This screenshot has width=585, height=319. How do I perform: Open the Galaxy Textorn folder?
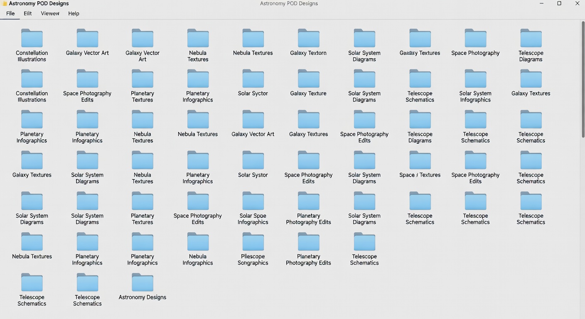pyautogui.click(x=308, y=42)
